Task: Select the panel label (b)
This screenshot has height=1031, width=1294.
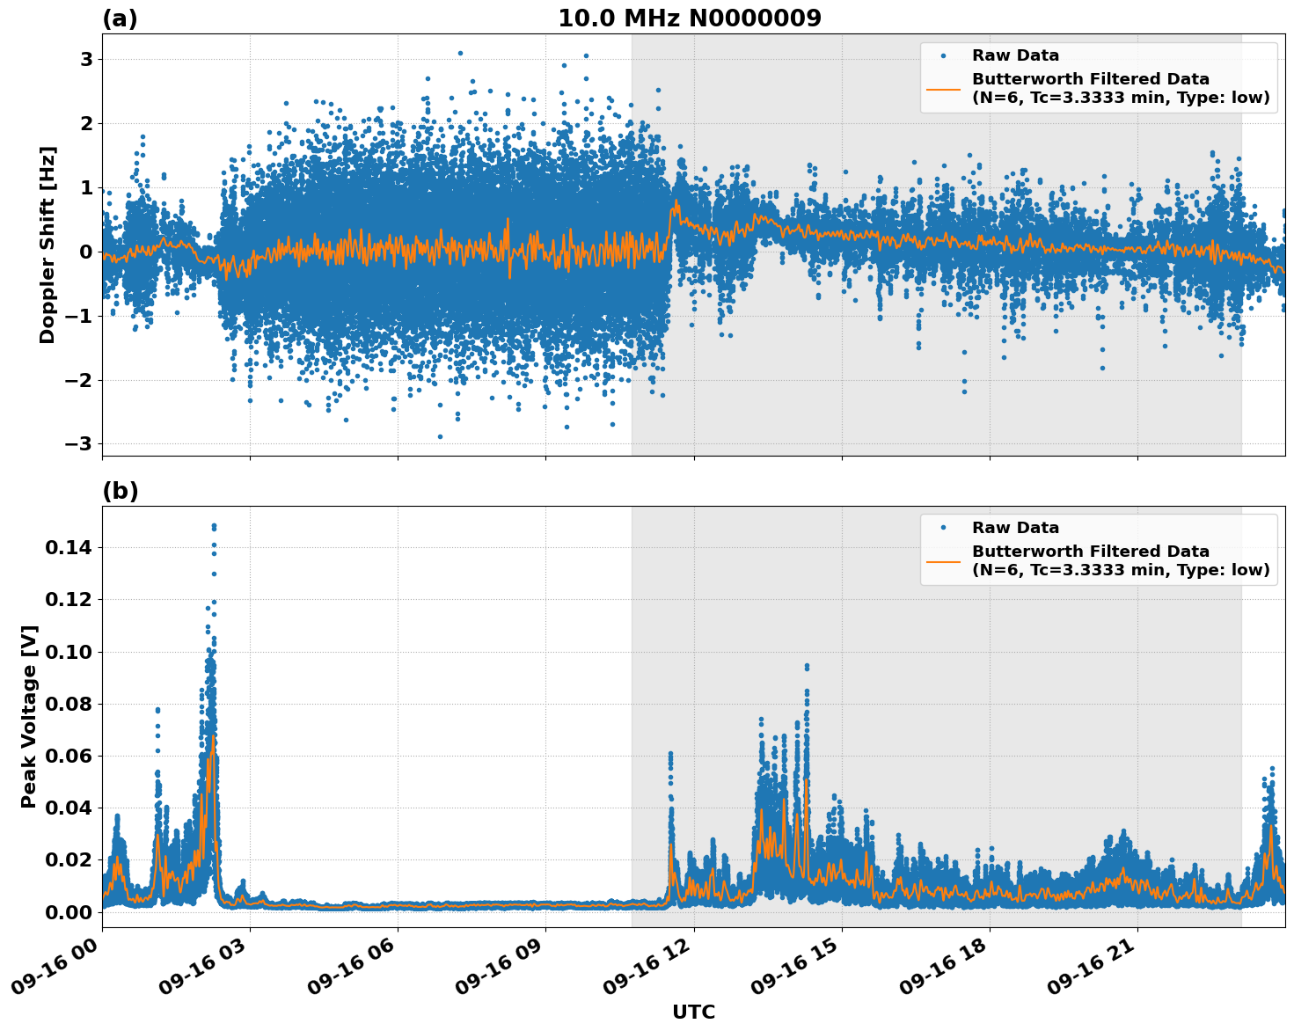Action: 121,491
